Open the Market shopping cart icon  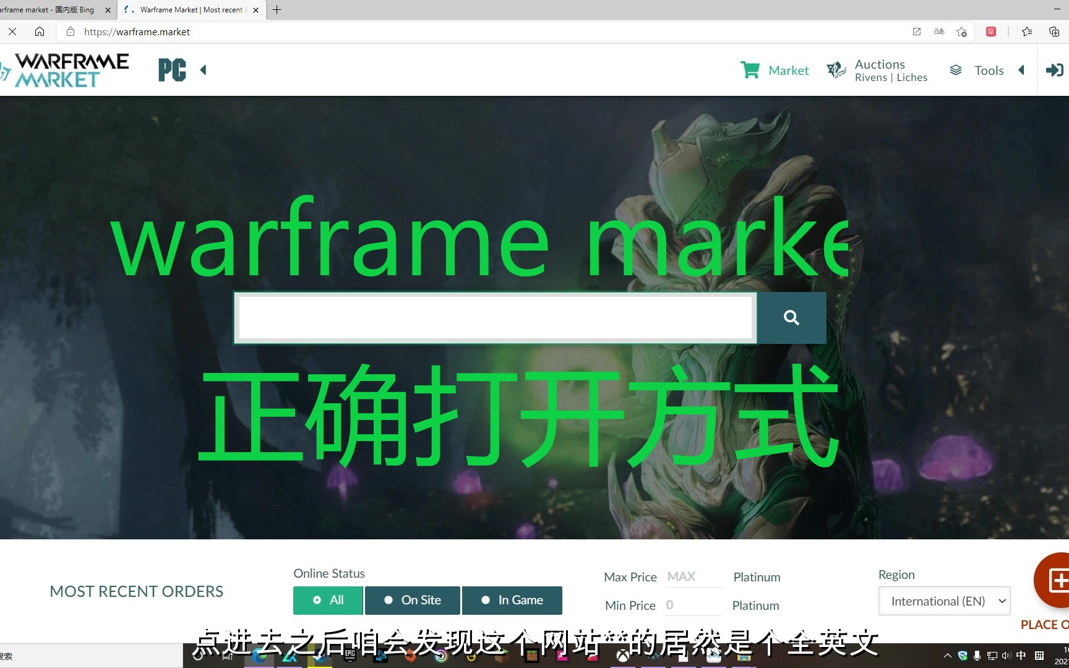(x=750, y=71)
